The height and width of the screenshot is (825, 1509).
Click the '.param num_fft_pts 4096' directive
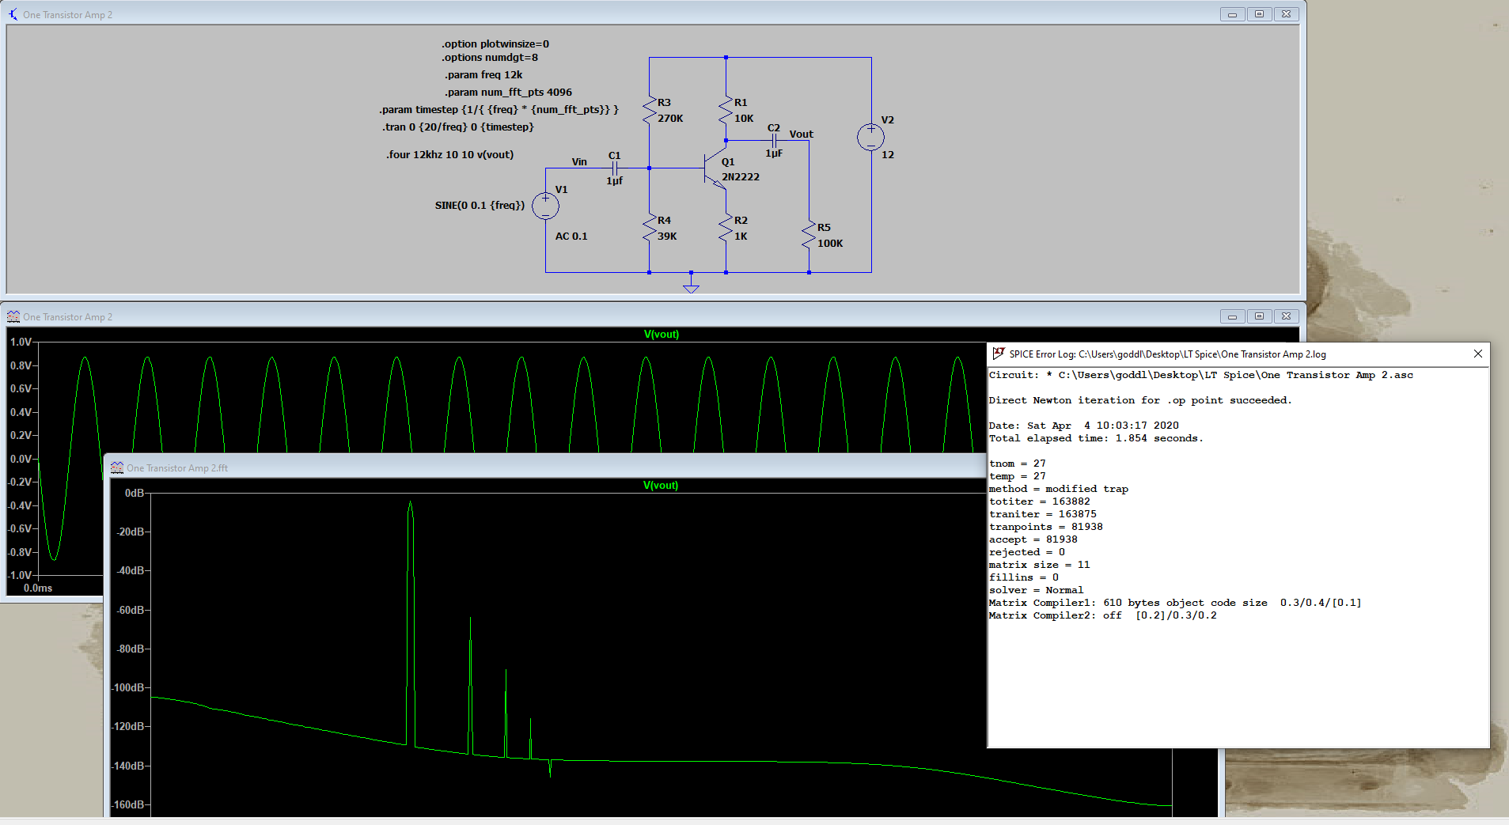point(508,93)
